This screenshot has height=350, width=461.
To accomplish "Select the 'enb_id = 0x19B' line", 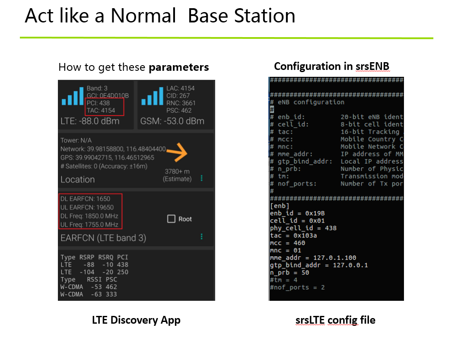I will [297, 213].
